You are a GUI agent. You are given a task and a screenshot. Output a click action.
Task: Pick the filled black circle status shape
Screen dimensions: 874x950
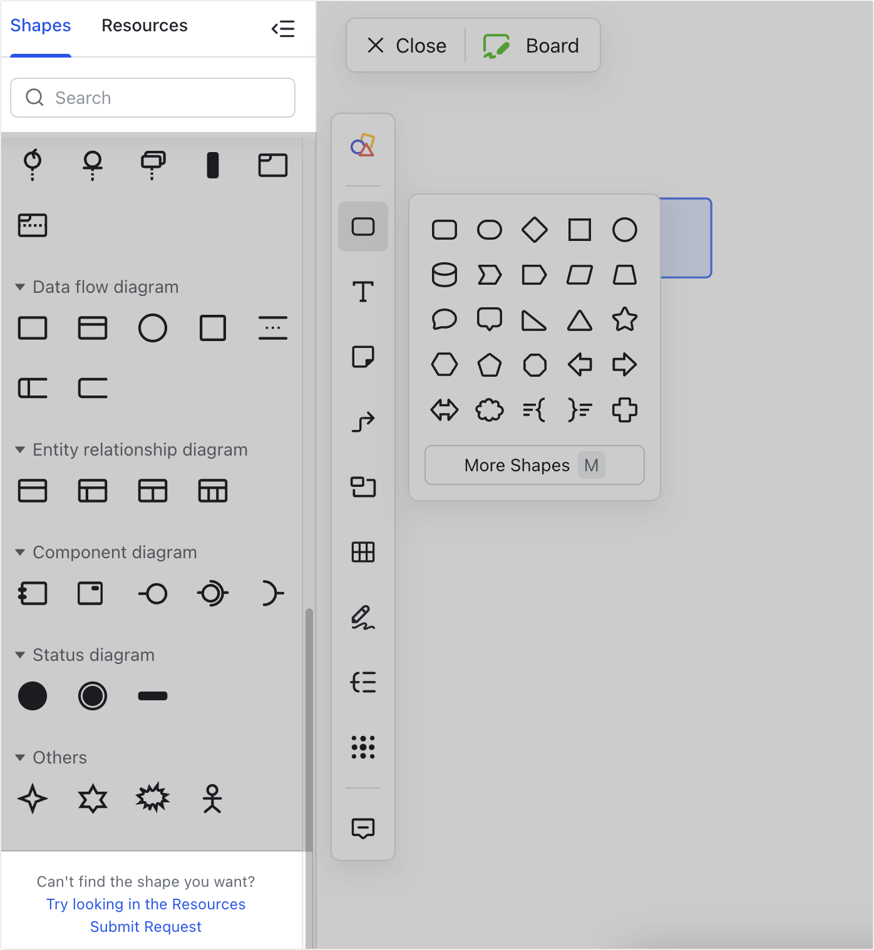(x=33, y=696)
